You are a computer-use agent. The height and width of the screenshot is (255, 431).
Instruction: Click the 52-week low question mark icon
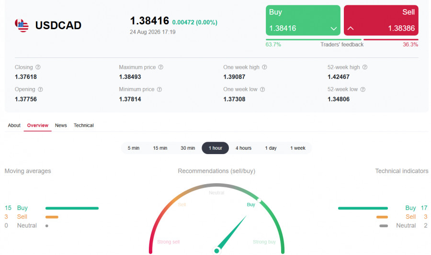tap(363, 89)
